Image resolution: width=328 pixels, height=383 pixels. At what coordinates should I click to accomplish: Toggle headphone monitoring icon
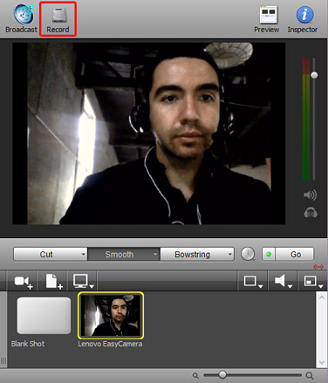click(311, 212)
